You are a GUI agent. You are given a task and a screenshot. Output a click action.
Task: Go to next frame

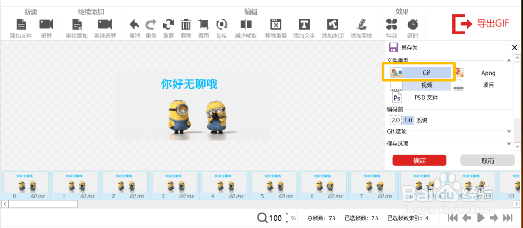pos(494,218)
